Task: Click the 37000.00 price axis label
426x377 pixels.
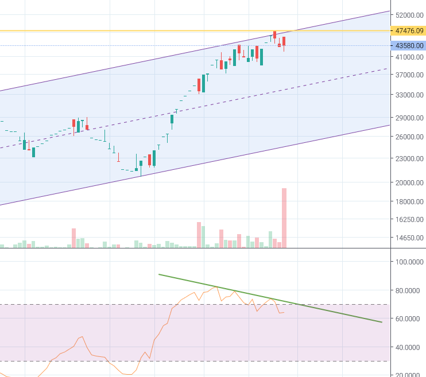Action: [409, 75]
